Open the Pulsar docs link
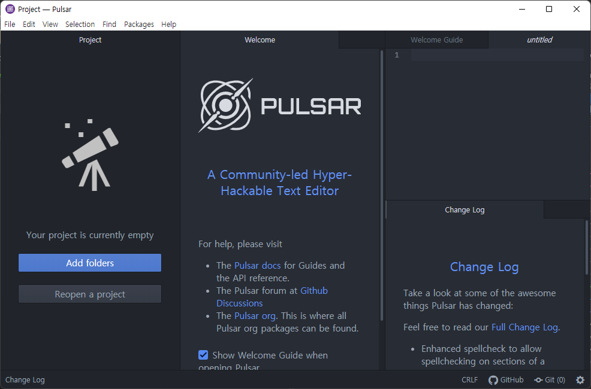Screen dimensions: 591x389 point(257,265)
